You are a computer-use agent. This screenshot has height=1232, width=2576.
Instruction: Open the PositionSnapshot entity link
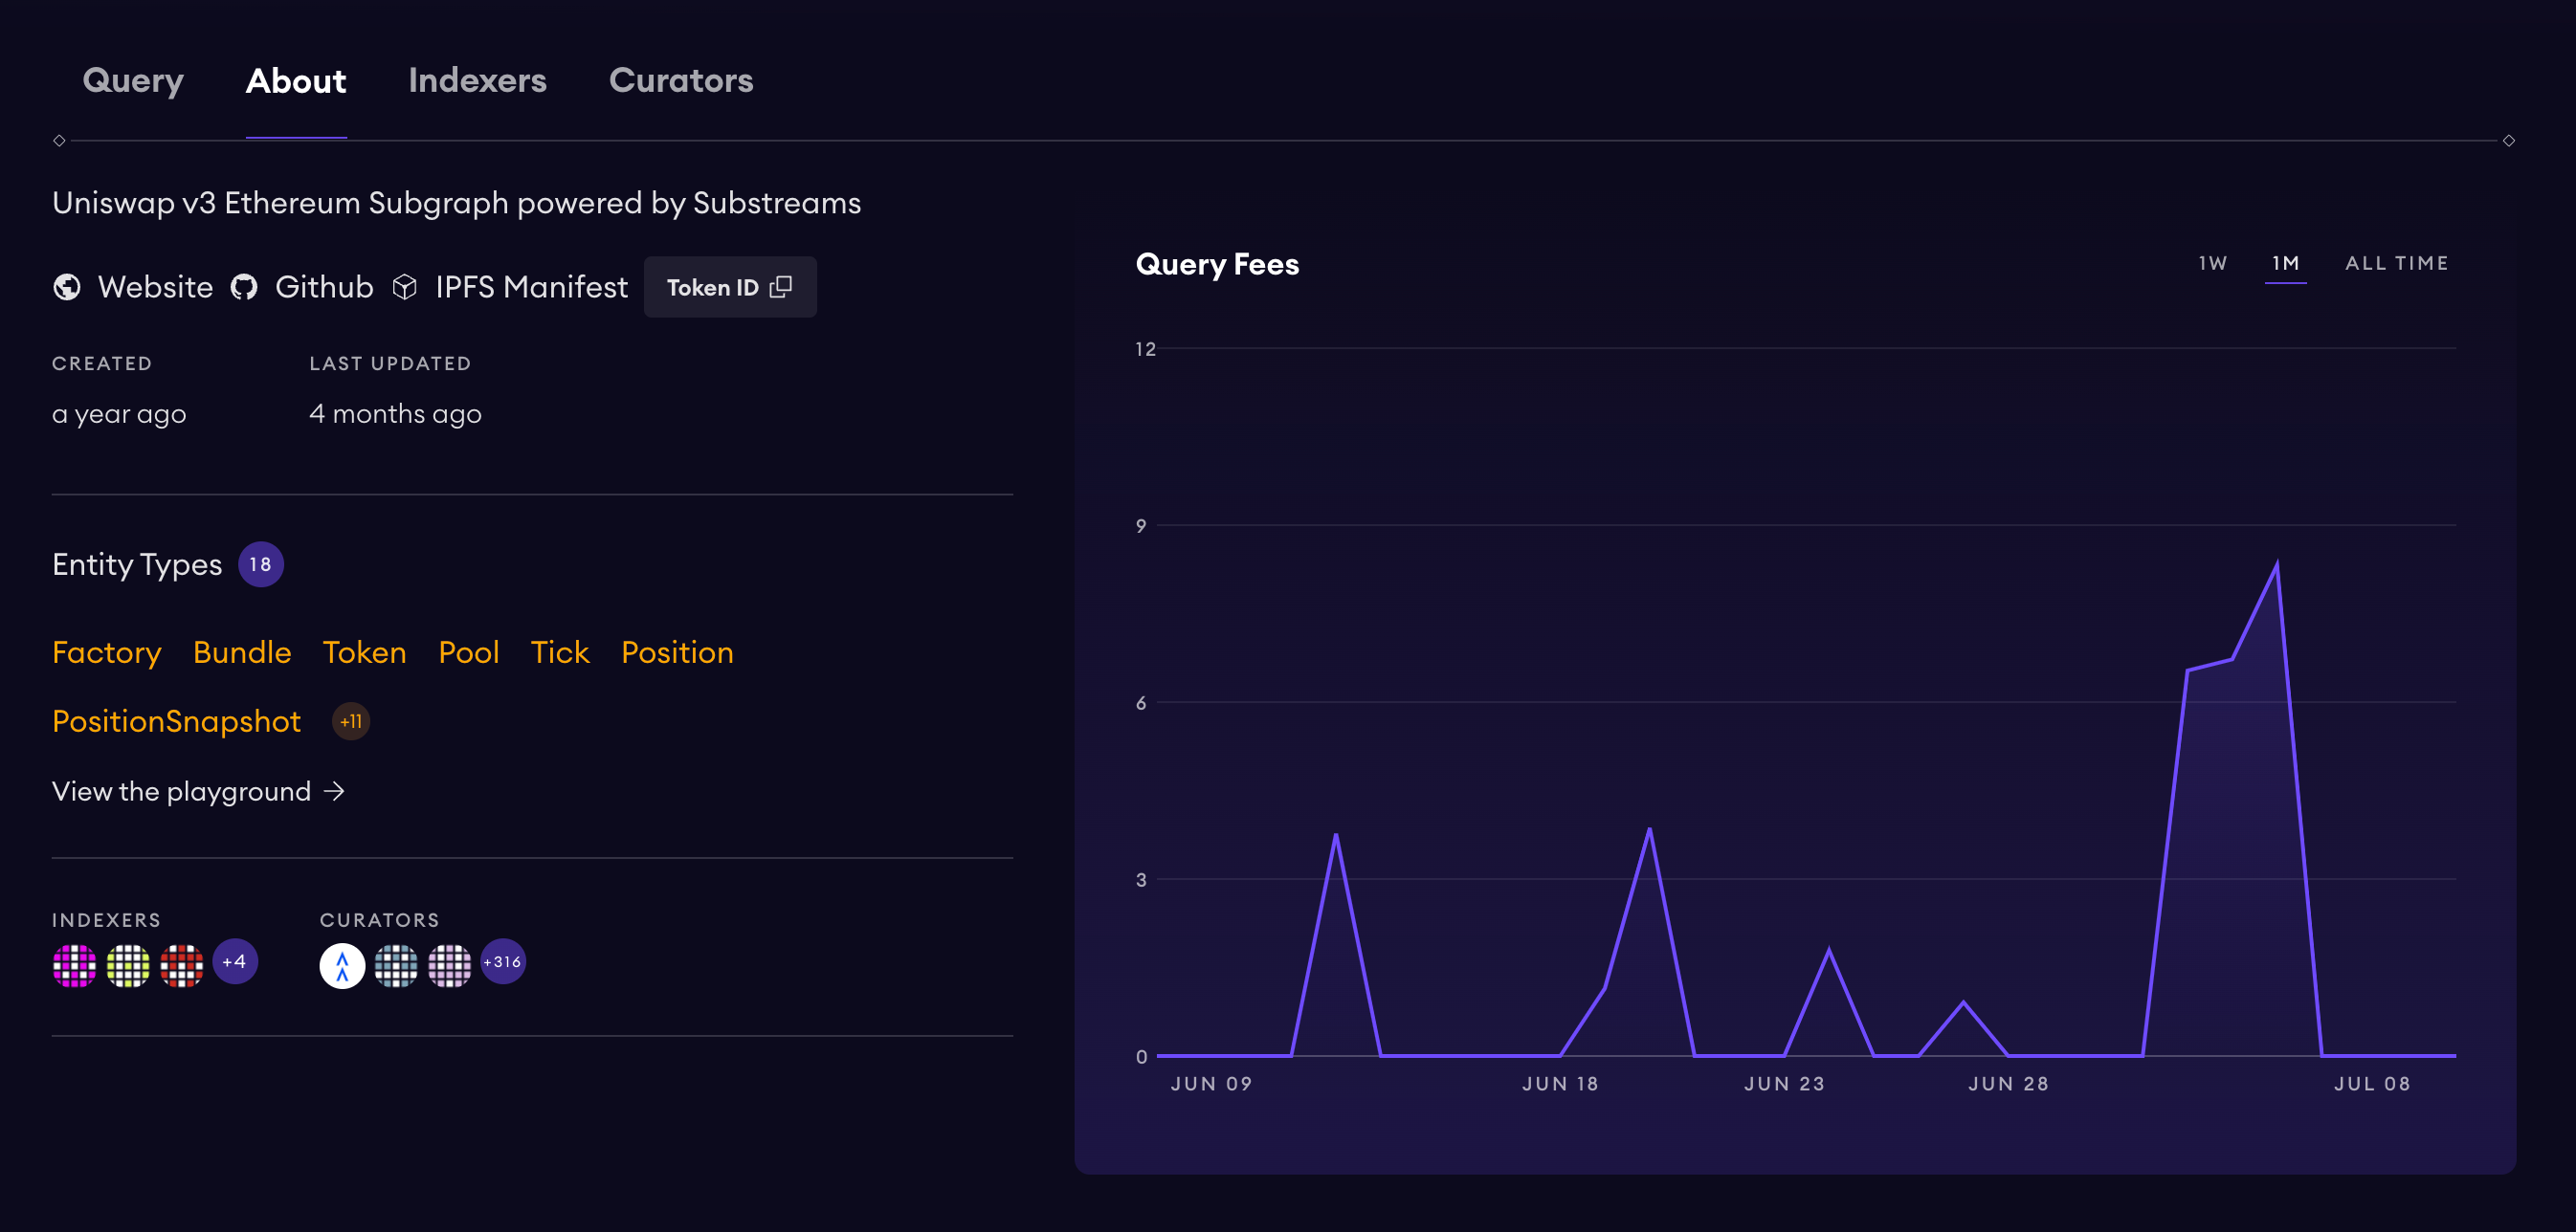click(176, 721)
